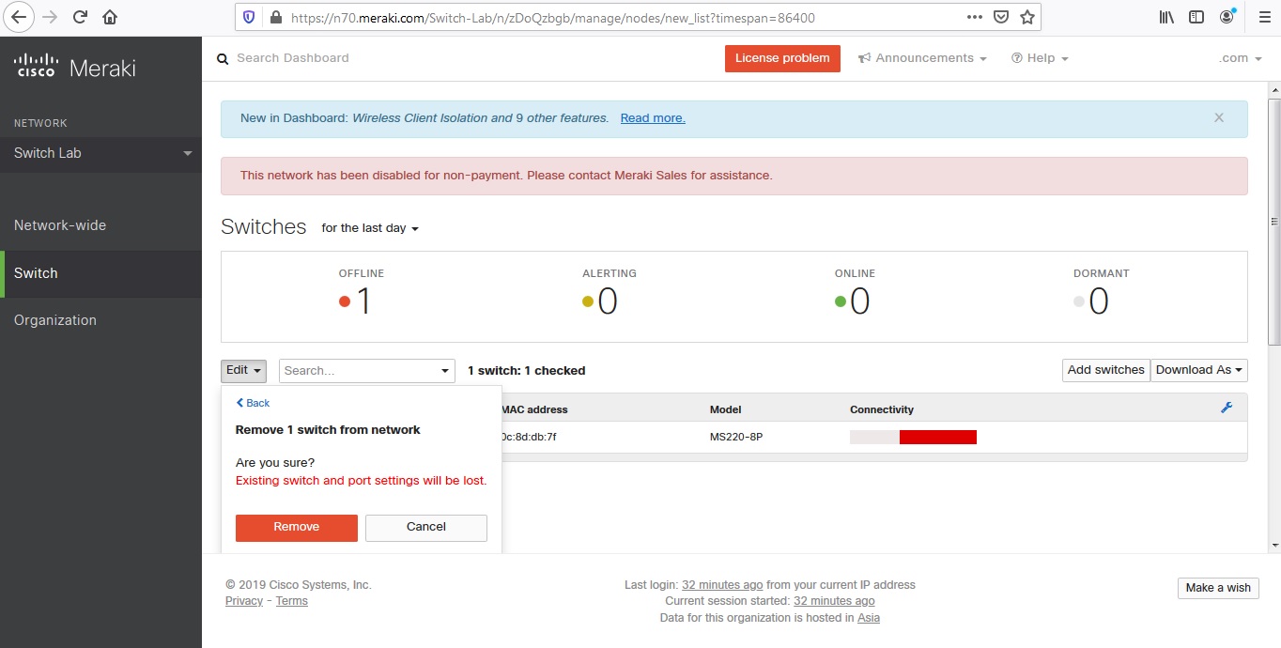Open the Announcements dropdown
The height and width of the screenshot is (648, 1281).
[x=922, y=58]
